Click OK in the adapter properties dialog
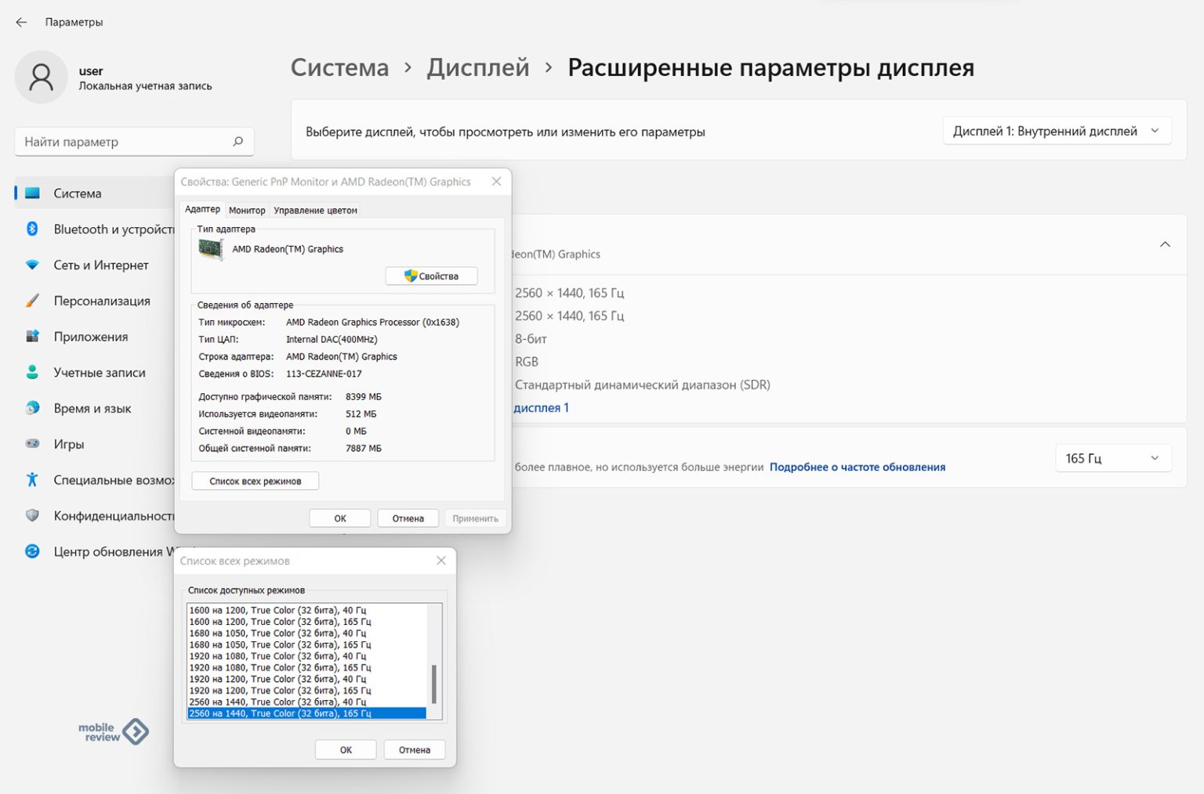Viewport: 1204px width, 794px height. point(339,518)
